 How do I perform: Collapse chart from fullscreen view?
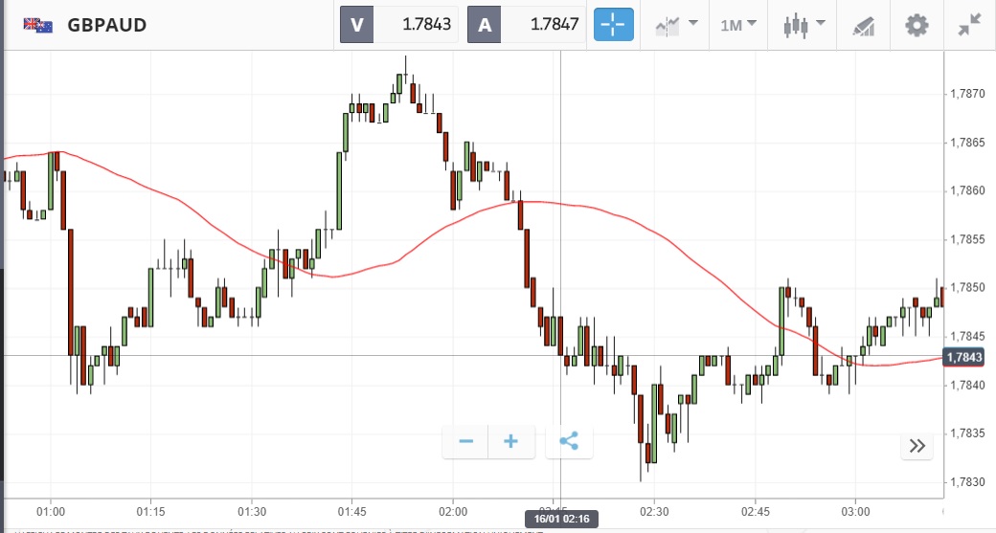(x=970, y=25)
